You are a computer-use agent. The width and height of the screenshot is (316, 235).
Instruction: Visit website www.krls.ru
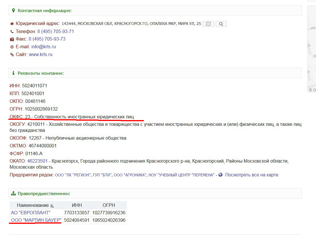pyautogui.click(x=40, y=55)
